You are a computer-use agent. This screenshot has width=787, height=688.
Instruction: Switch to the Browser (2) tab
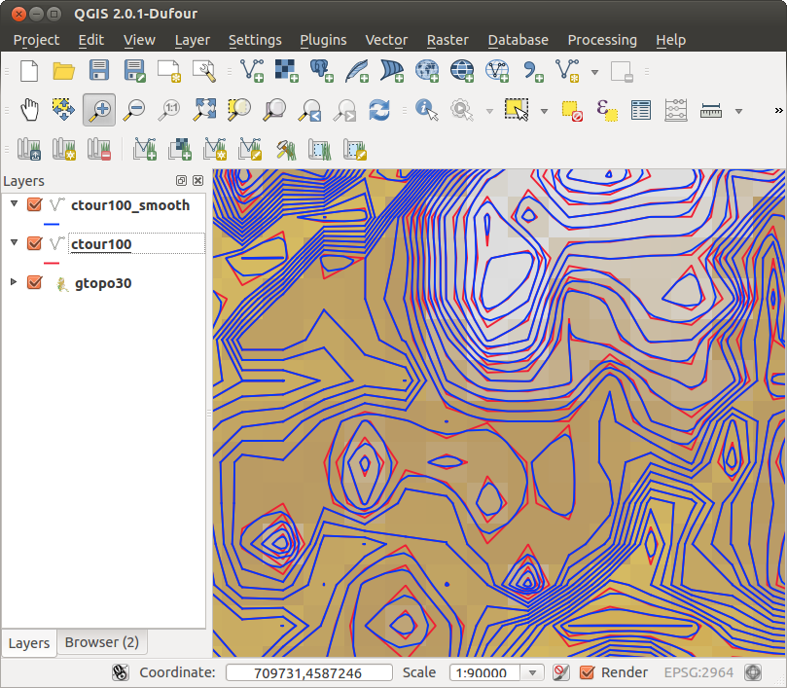click(x=101, y=642)
